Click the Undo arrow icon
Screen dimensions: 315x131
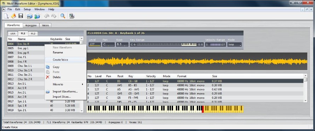click(47, 16)
